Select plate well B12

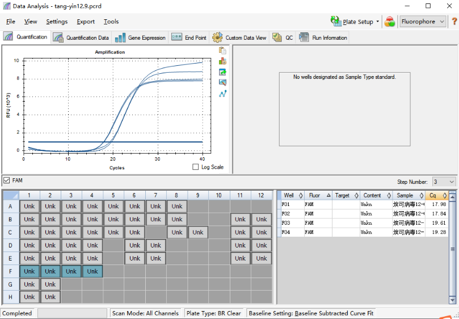262,220
